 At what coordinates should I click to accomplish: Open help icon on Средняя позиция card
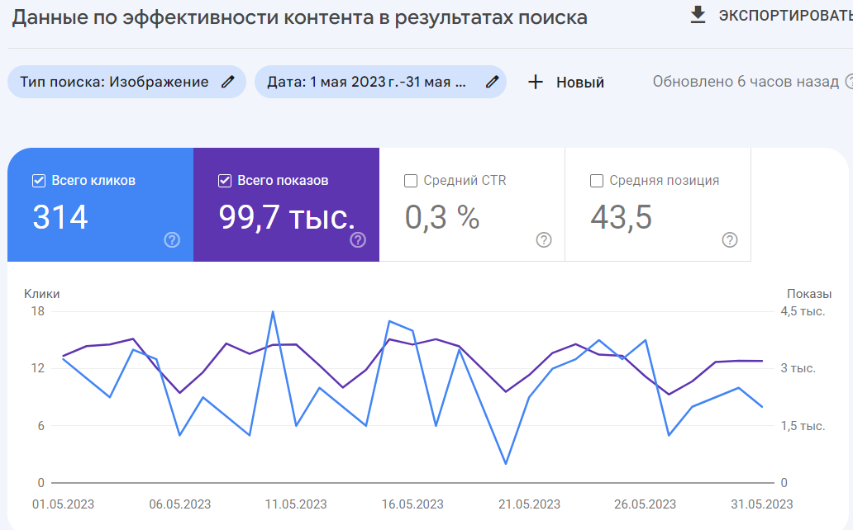pyautogui.click(x=728, y=241)
